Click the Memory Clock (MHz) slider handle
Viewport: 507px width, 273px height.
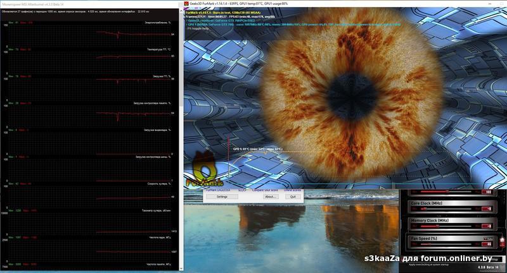pos(437,226)
